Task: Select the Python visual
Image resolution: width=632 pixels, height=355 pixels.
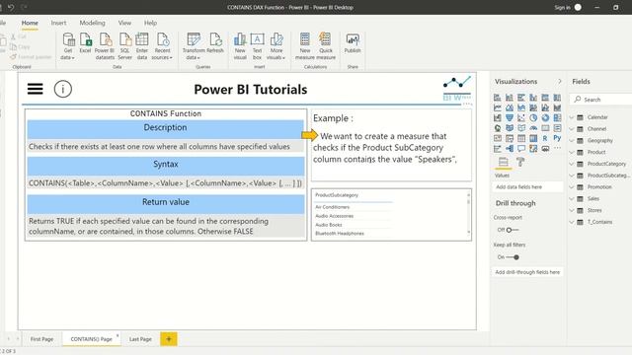Action: (x=557, y=138)
